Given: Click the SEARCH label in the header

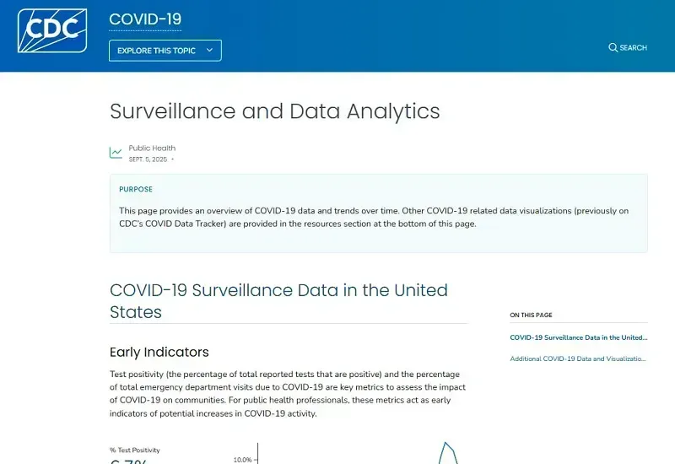Looking at the screenshot, I should 633,48.
